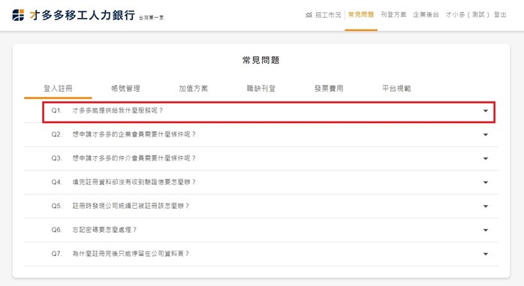The width and height of the screenshot is (524, 286).
Task: Open the Q6 忘記密碼 answer arrow
Action: 486,230
